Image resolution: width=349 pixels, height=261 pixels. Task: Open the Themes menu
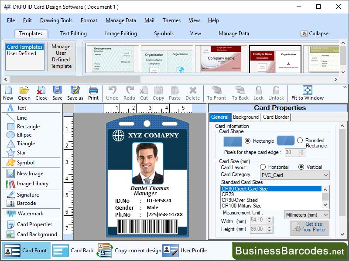pos(171,20)
